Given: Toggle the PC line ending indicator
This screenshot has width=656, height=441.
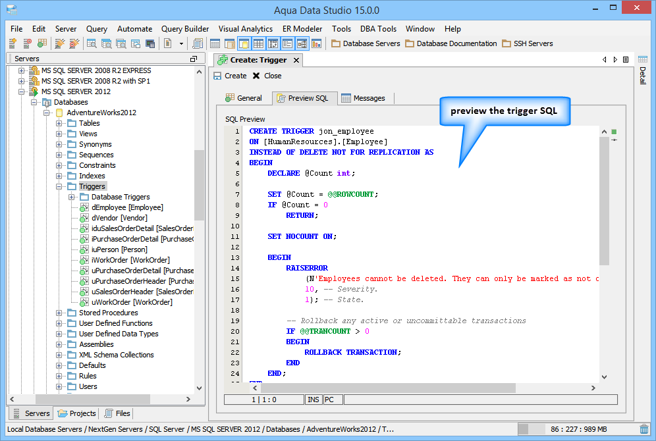Looking at the screenshot, I should 329,400.
